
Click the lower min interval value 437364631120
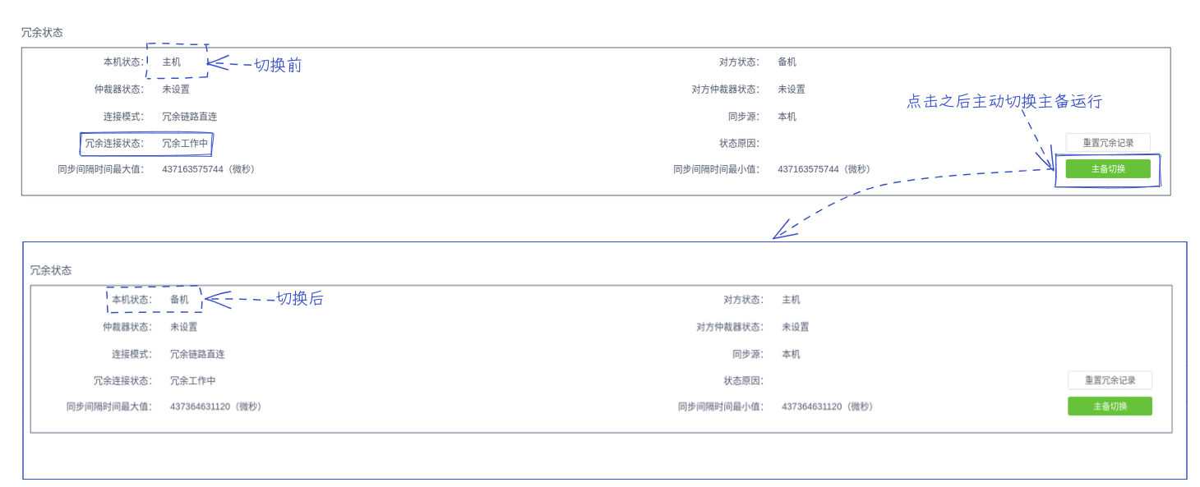coord(812,407)
